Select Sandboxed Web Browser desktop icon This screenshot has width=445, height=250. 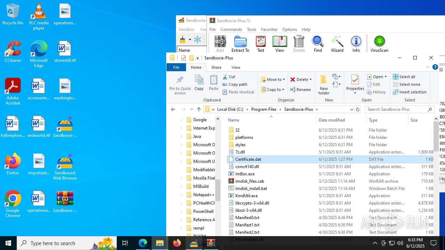(x=65, y=167)
